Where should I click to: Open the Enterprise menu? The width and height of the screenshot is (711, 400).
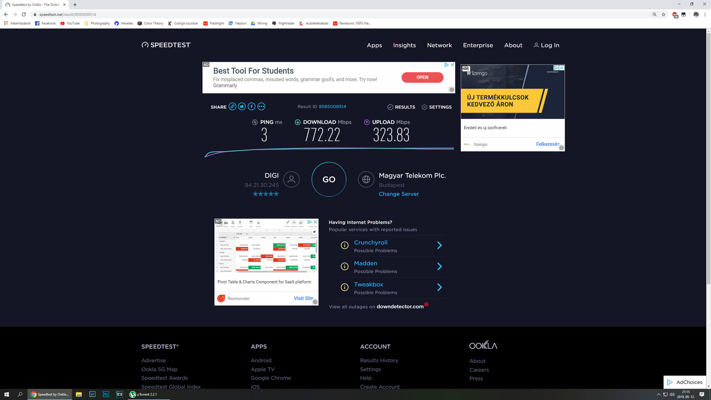(478, 45)
